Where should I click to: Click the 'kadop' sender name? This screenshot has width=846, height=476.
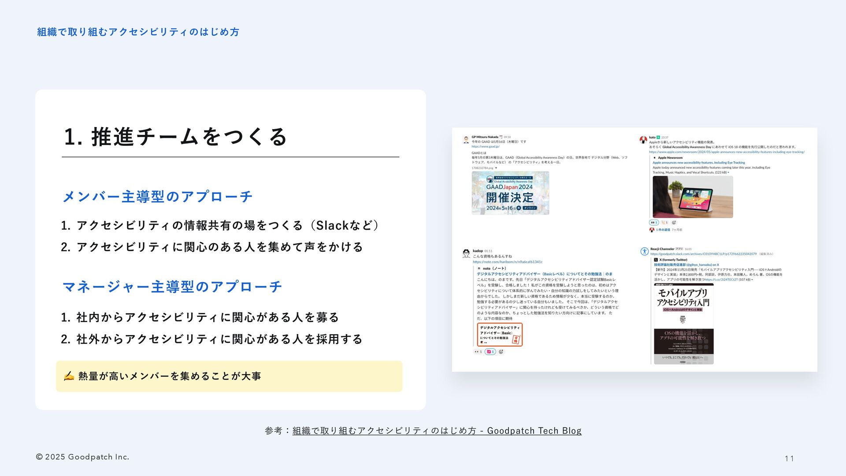[x=478, y=251]
